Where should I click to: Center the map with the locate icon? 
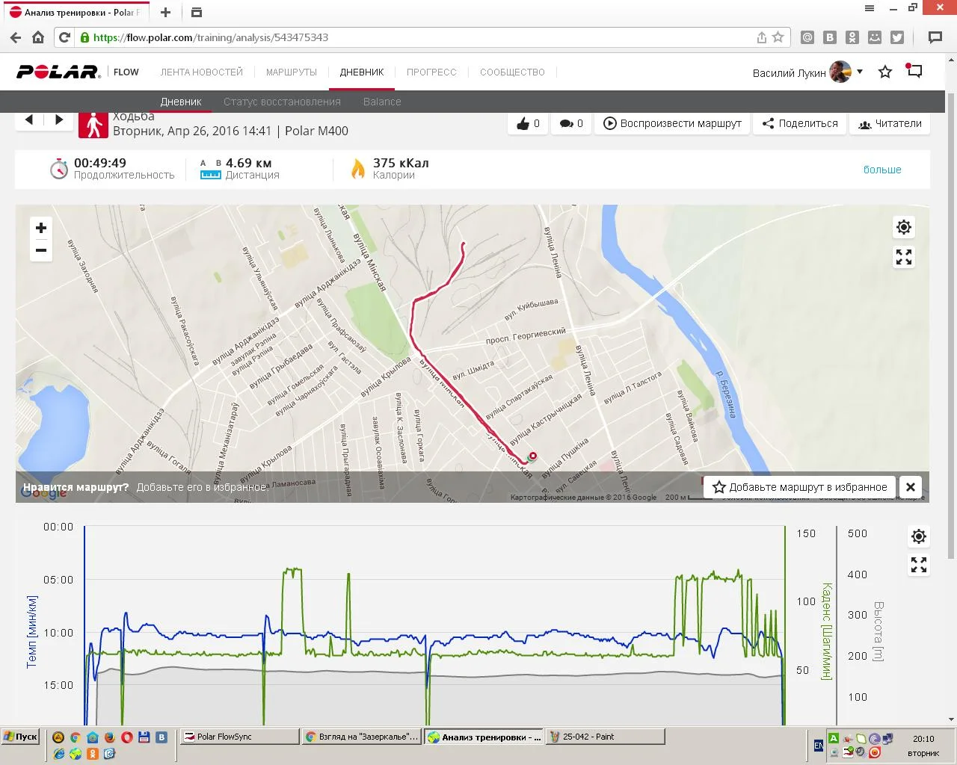pos(904,227)
